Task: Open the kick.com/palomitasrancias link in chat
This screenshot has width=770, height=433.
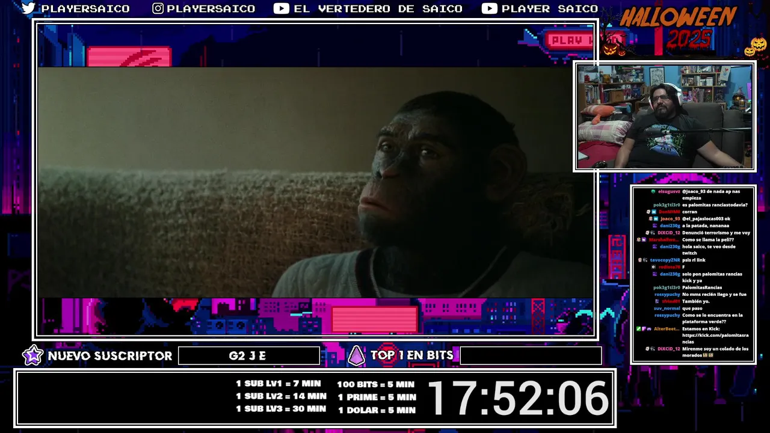Action: (715, 339)
